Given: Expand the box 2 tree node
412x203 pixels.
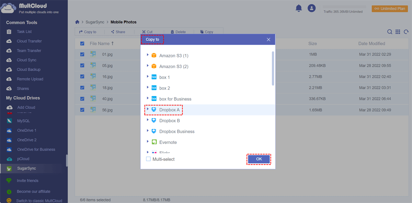Looking at the screenshot, I should [148, 88].
